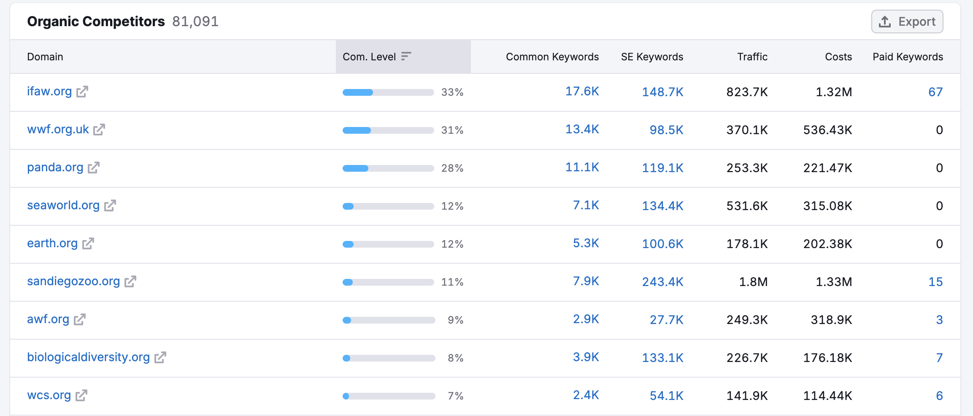Open ifaw.org's 17.6K common keywords link
This screenshot has height=416, width=973.
(x=583, y=92)
